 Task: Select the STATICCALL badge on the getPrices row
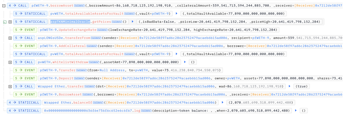pyautogui.click(x=30, y=22)
